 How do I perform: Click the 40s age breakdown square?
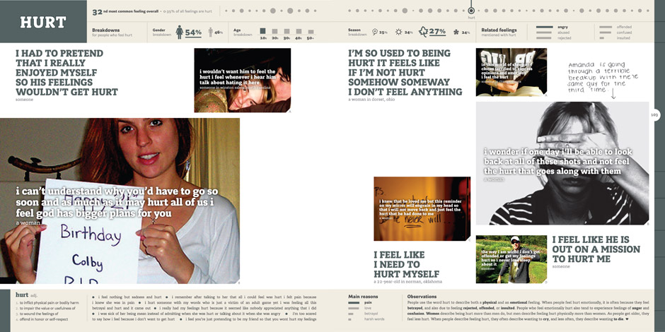(299, 31)
